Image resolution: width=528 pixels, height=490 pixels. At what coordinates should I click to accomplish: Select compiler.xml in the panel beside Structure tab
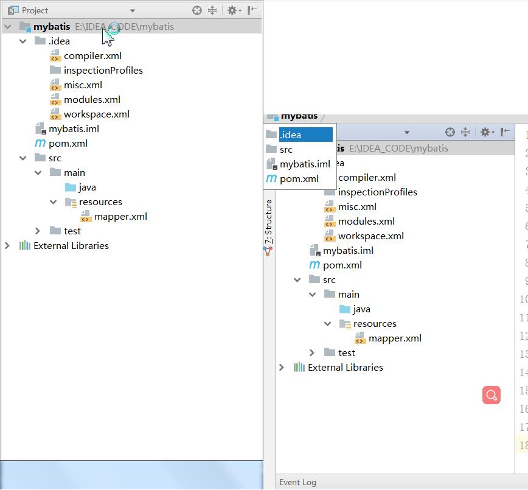pyautogui.click(x=367, y=177)
